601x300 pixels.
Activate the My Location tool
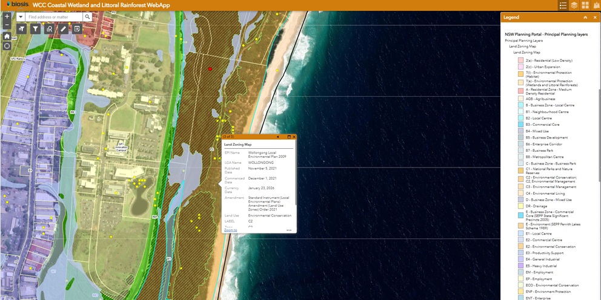point(7,46)
